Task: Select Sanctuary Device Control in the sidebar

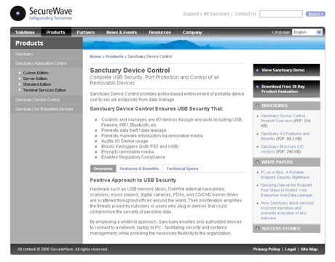Action: tap(37, 100)
